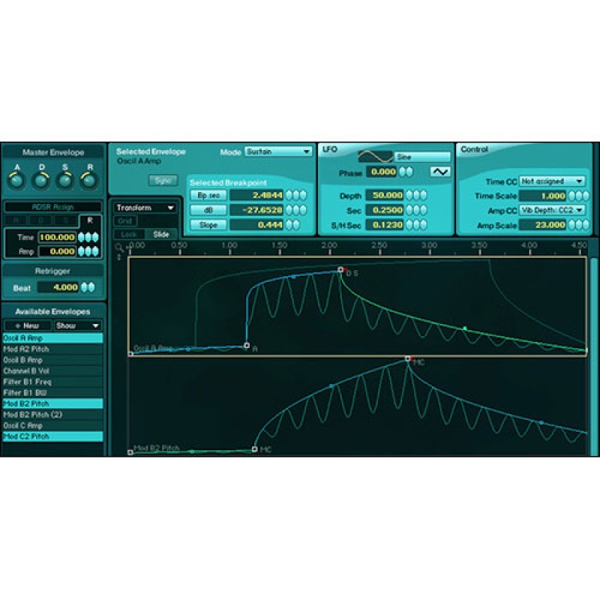600x600 pixels.
Task: Click the Master Envelope Attack knob
Action: point(16,181)
